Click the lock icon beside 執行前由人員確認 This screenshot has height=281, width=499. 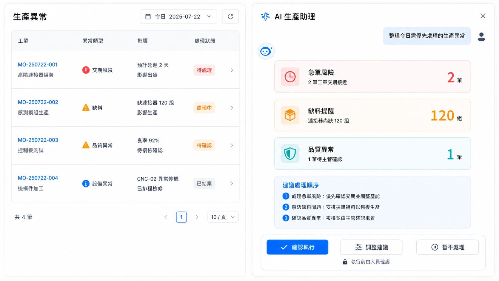tap(345, 262)
